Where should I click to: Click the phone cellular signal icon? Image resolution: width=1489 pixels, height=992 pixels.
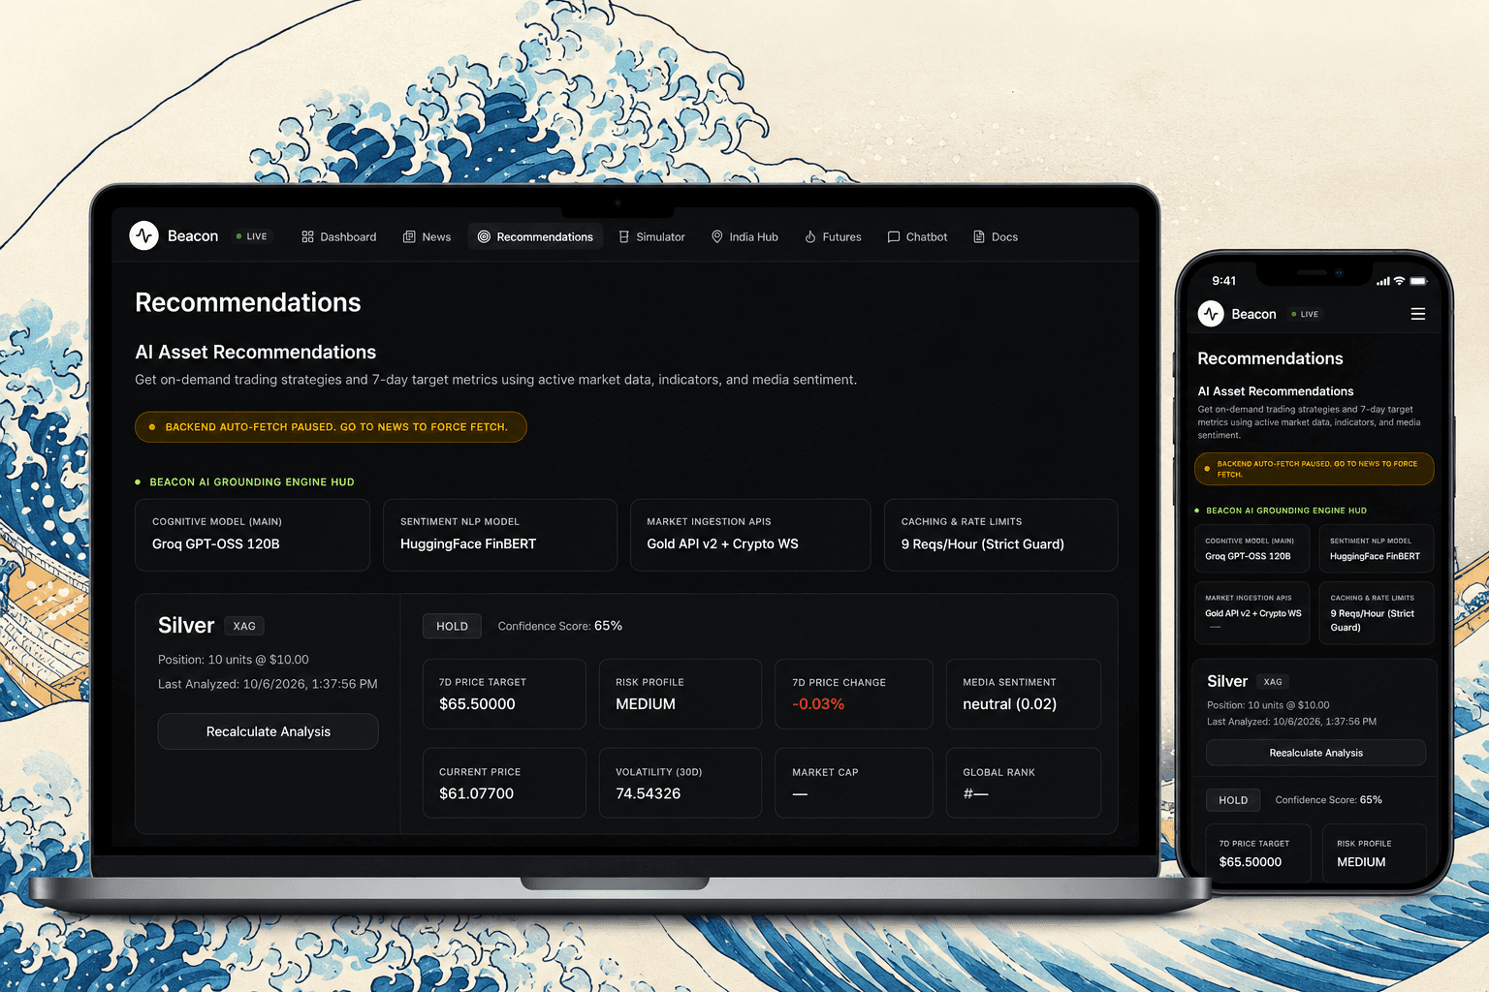tap(1383, 281)
